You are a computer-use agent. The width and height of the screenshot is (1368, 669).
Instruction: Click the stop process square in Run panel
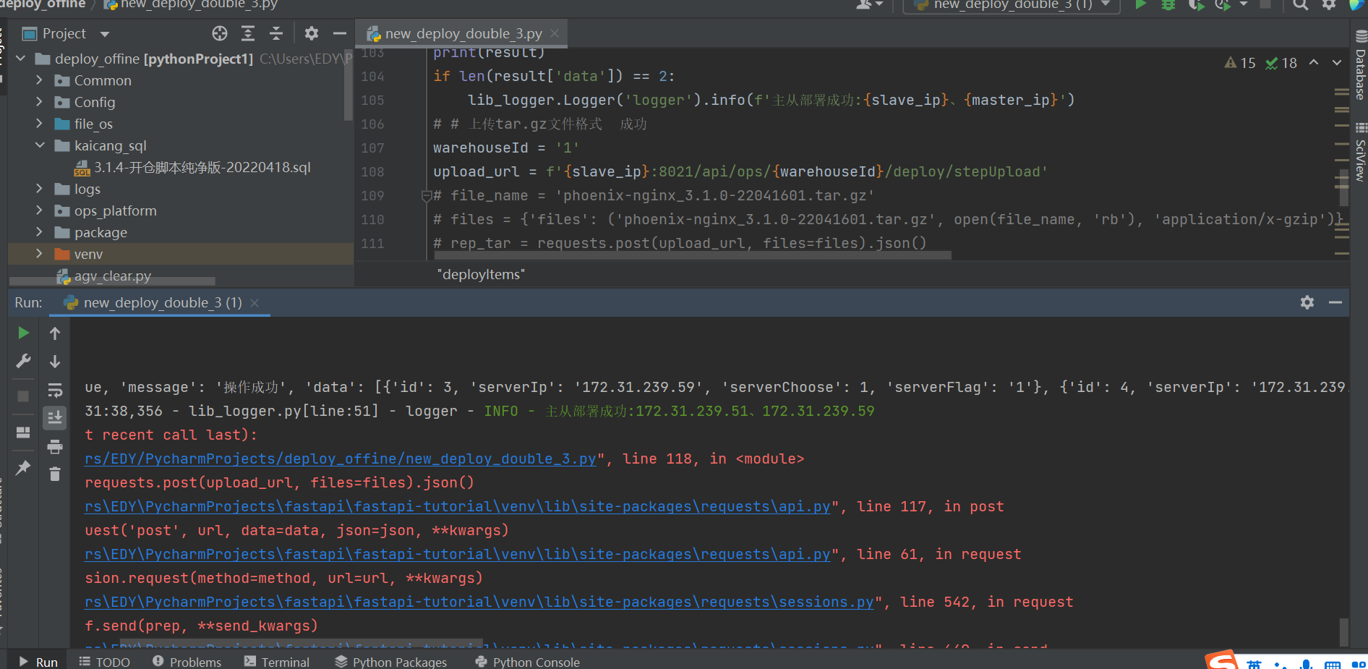(23, 396)
